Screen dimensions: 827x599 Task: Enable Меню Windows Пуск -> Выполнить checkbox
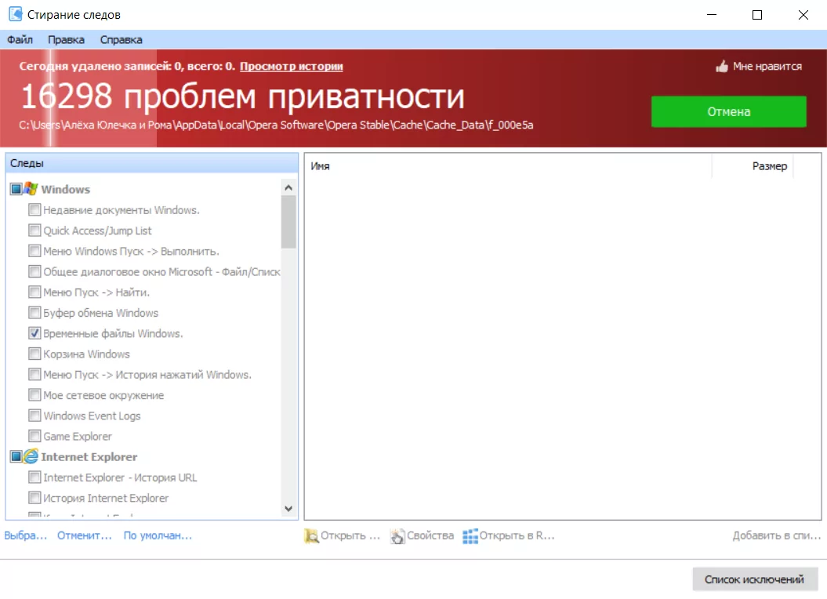point(34,251)
